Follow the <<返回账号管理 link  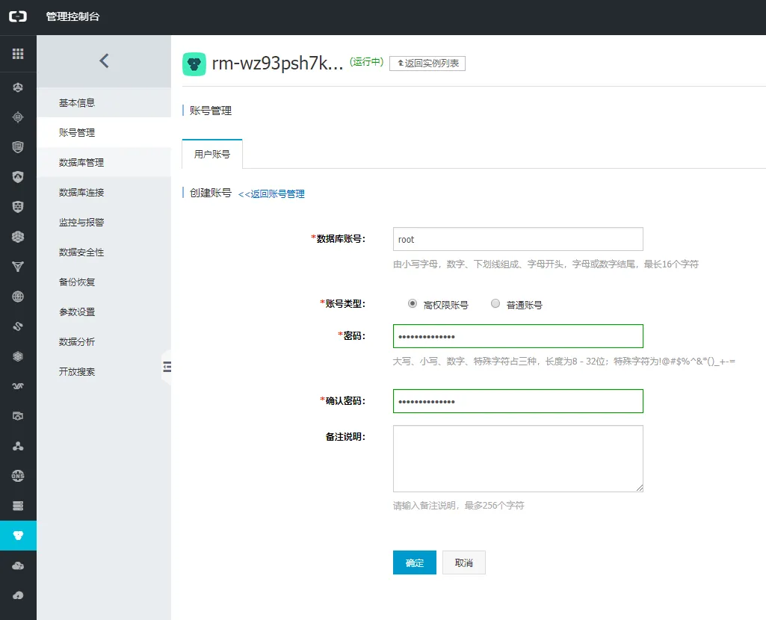271,193
